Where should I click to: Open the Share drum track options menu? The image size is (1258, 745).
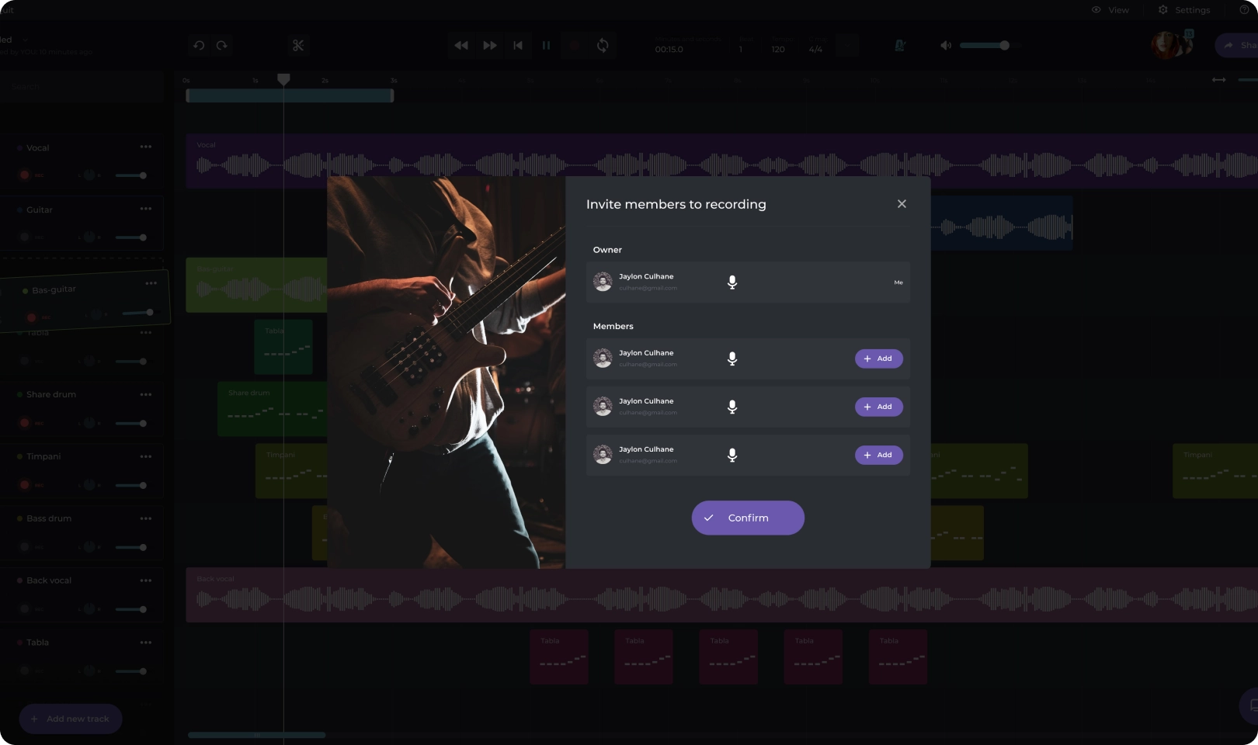(146, 395)
